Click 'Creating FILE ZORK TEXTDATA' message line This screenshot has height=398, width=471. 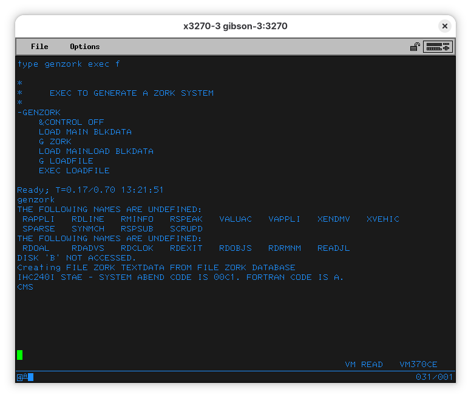[x=156, y=268]
